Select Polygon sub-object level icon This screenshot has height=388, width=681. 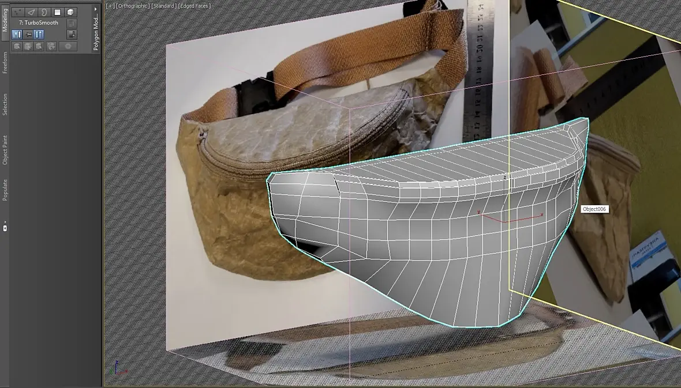tap(57, 12)
